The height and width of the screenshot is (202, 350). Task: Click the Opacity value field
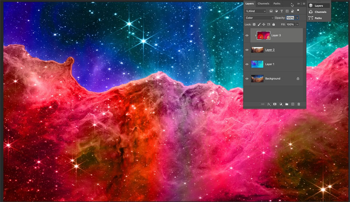[x=290, y=18]
